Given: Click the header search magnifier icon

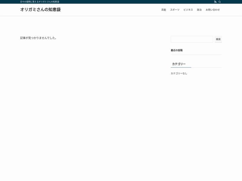Looking at the screenshot, I should (x=219, y=2).
